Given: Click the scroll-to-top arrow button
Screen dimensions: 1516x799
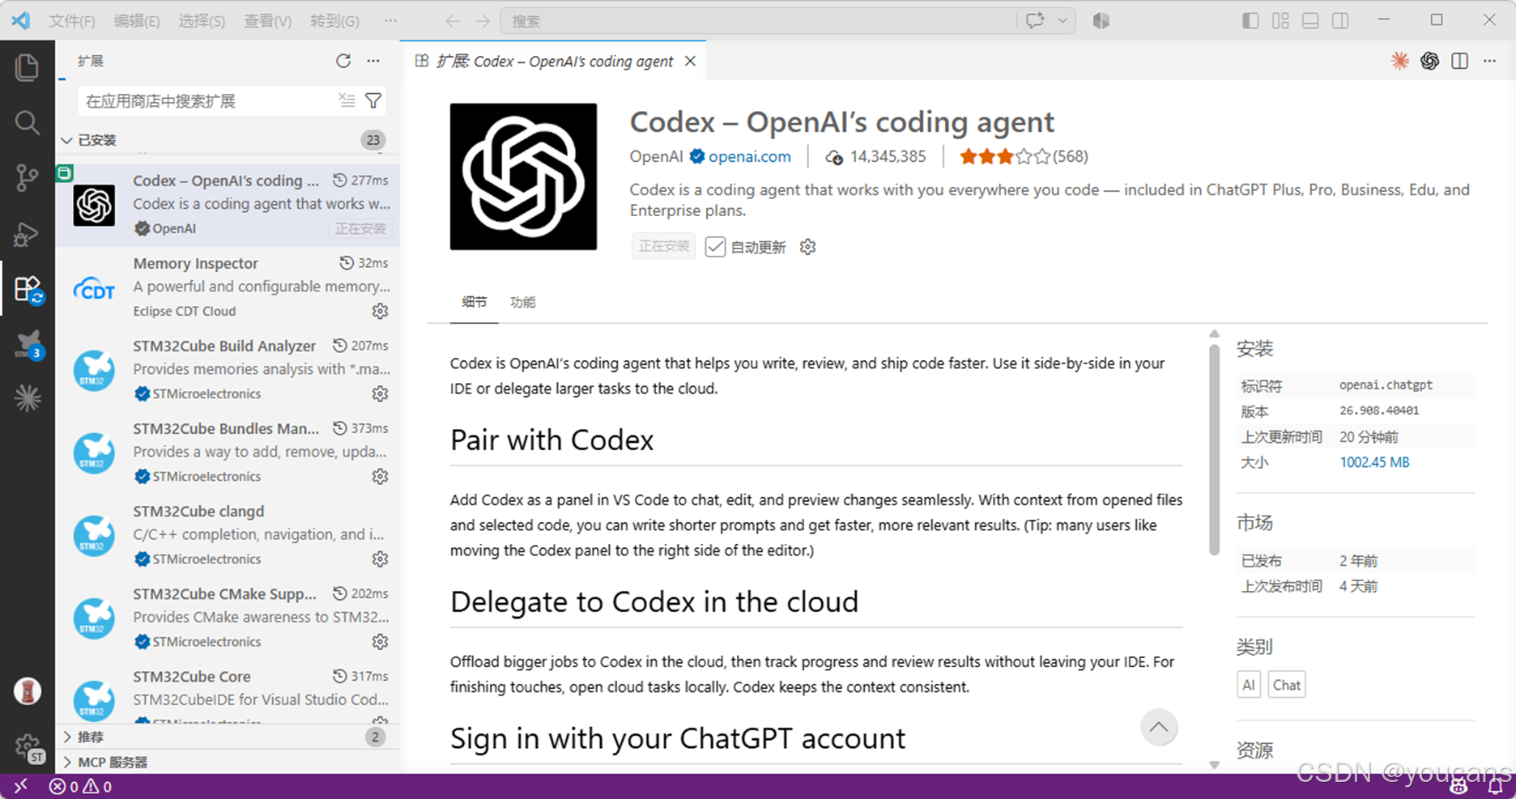Looking at the screenshot, I should coord(1159,727).
